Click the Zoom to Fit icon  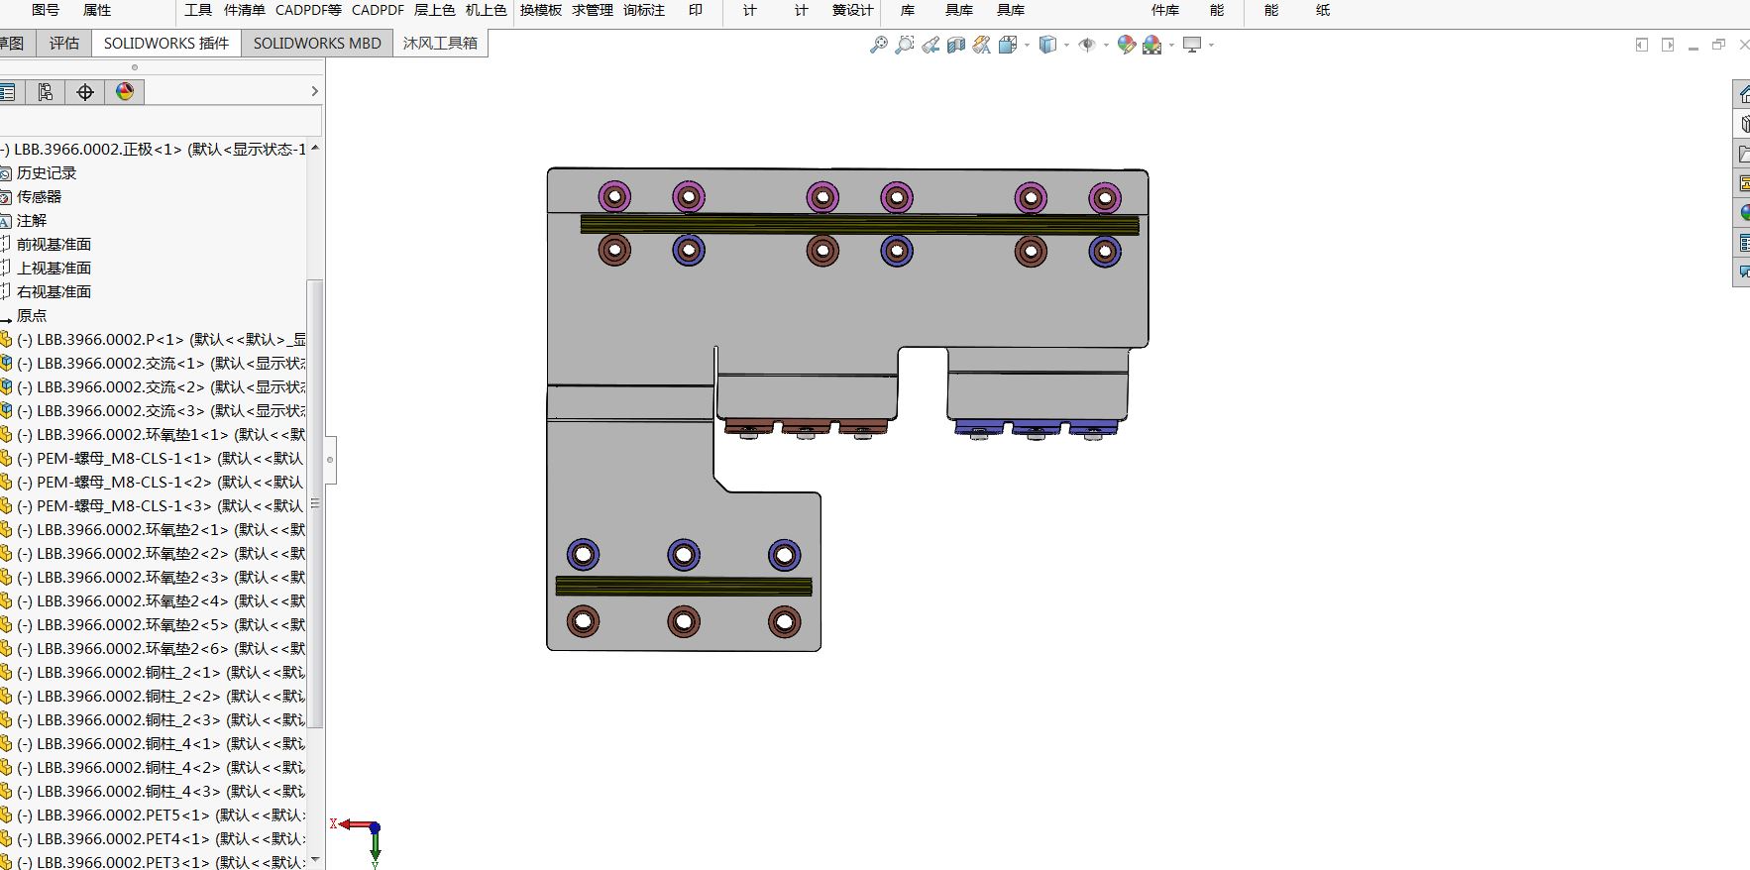[878, 45]
